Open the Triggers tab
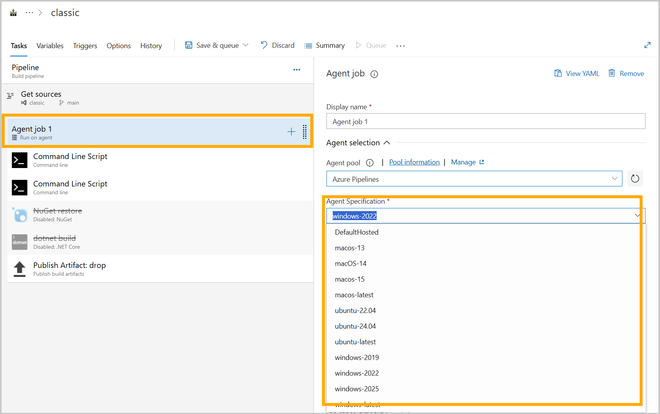Viewport: 660px width, 414px height. click(x=85, y=46)
